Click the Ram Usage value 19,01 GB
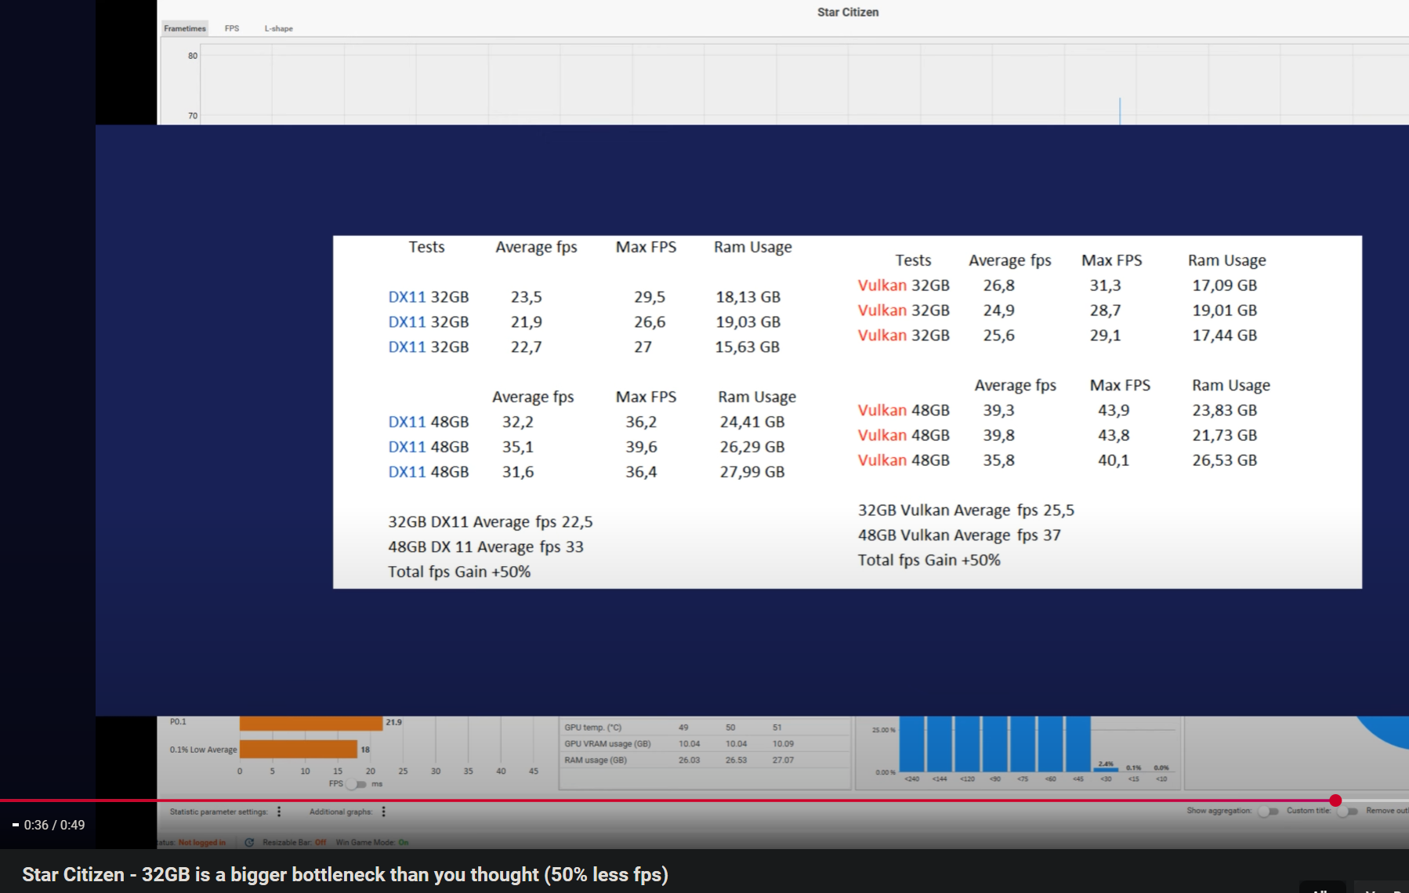The height and width of the screenshot is (893, 1409). click(x=1225, y=310)
